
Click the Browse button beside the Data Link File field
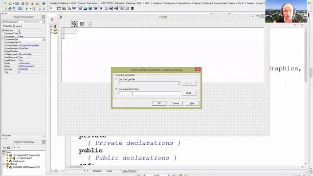click(189, 83)
